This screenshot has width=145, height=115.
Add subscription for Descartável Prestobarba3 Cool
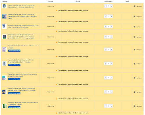(14, 65)
